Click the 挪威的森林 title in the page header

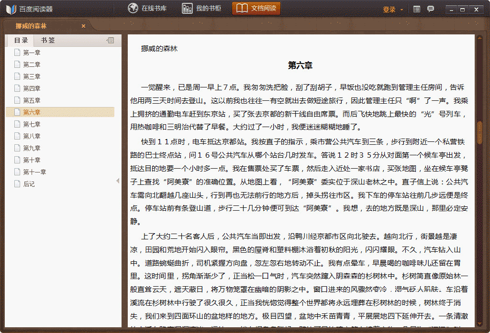159,49
